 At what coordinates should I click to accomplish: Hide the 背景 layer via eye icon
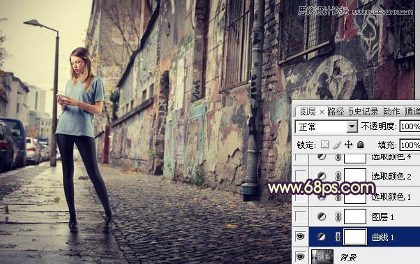[x=300, y=257]
